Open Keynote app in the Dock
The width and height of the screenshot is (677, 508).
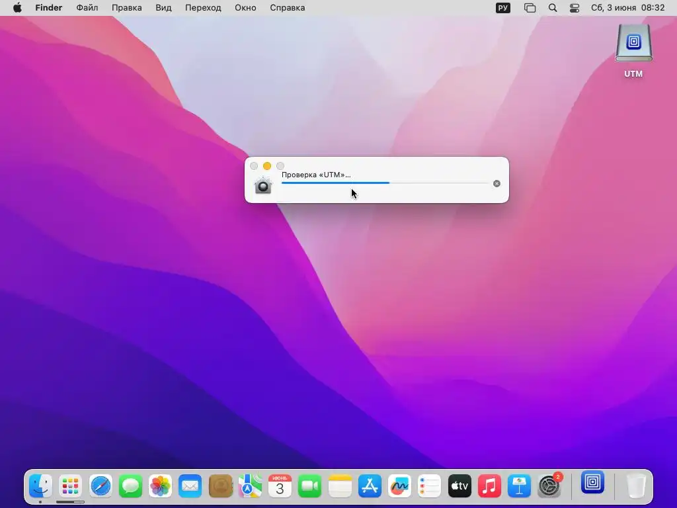520,486
